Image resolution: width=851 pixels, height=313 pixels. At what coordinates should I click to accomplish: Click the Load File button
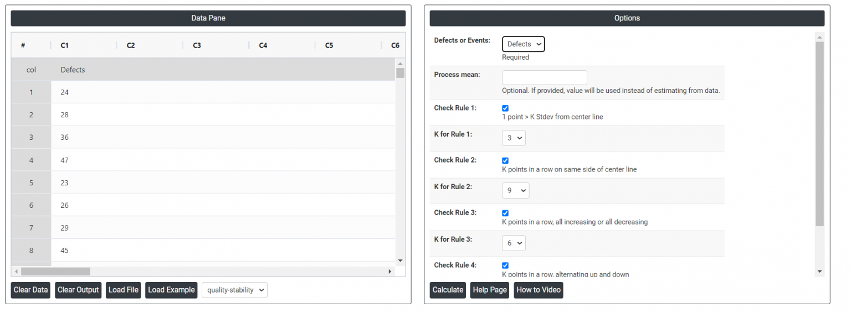tap(124, 290)
